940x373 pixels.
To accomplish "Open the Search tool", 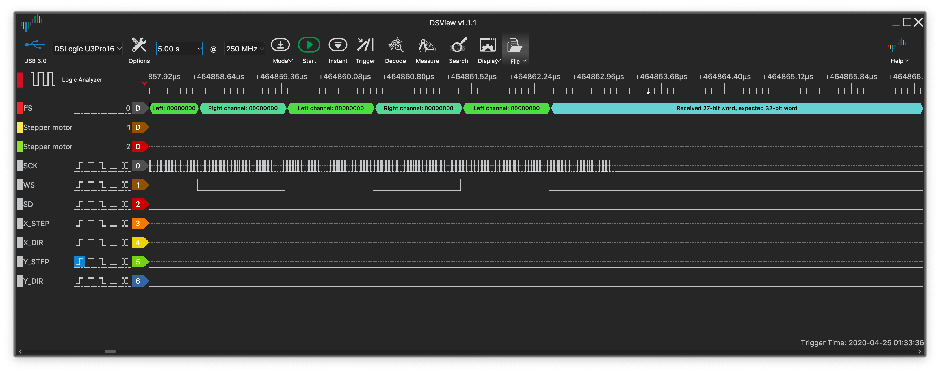I will tap(458, 45).
